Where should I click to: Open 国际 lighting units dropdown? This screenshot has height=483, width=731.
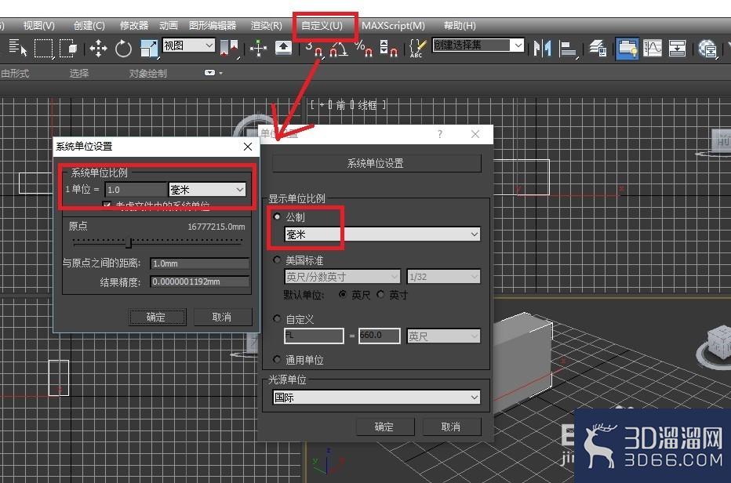pyautogui.click(x=376, y=398)
